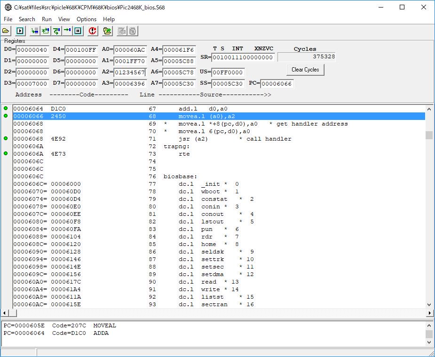Click the greyed-out Log Stop icon
The width and height of the screenshot is (435, 357).
point(133,31)
